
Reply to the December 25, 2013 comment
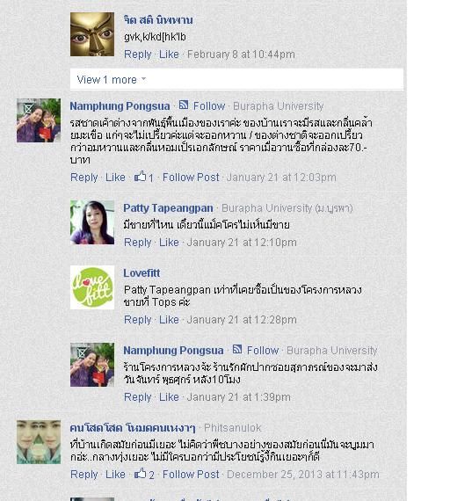pos(84,475)
